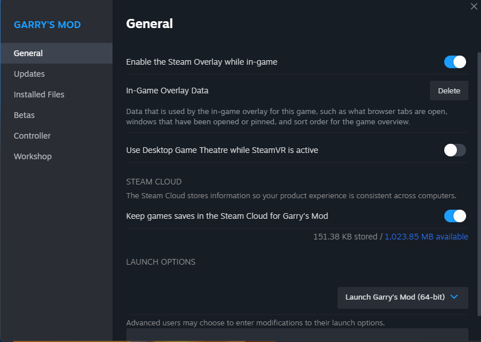Screen dimensions: 481x342
Task: Toggle off Enable the Steam Overlay while in-game
Action: [x=455, y=61]
